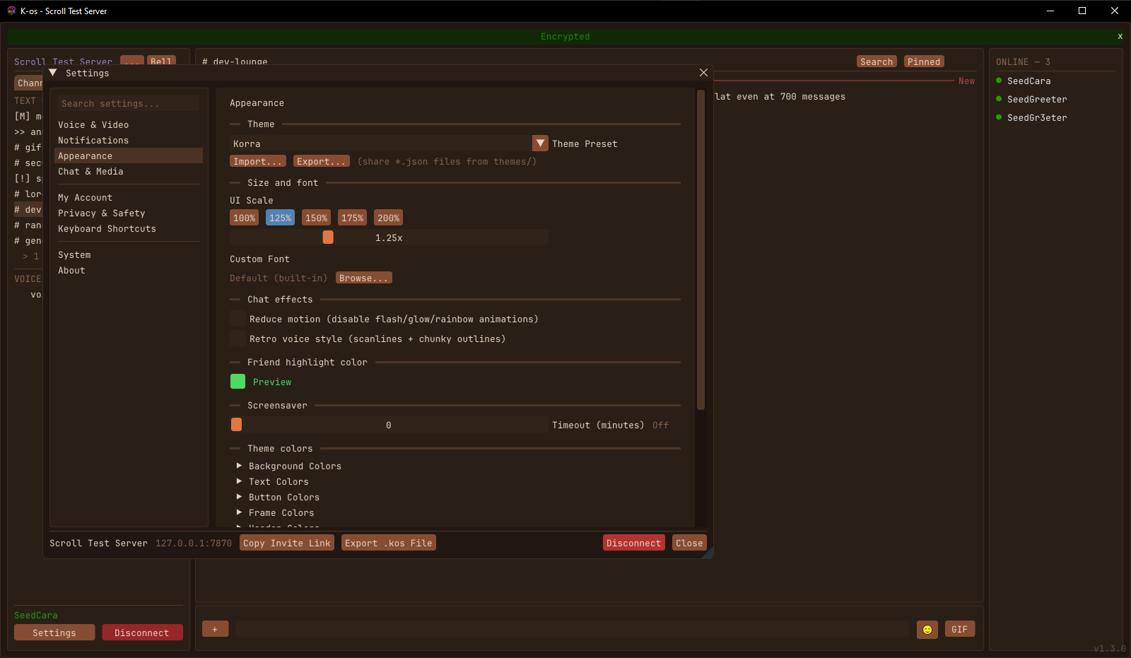This screenshot has width=1131, height=658.
Task: Click Search button in channel header
Action: [x=877, y=61]
